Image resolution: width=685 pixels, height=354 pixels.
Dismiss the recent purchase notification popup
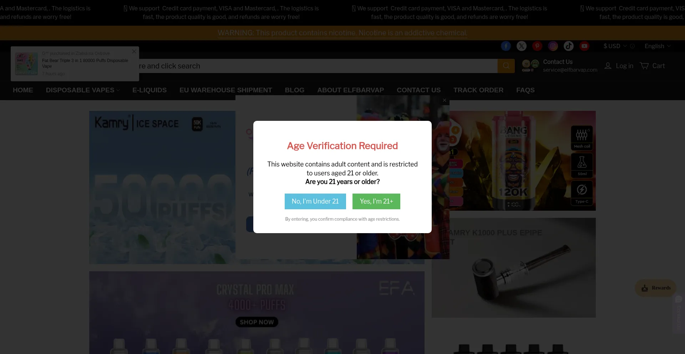(134, 52)
